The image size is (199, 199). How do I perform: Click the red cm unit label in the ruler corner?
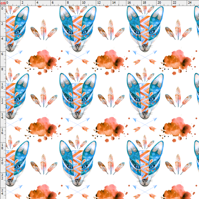coord(3,3)
